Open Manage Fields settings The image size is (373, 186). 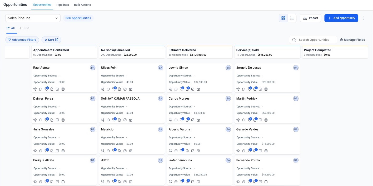click(352, 40)
